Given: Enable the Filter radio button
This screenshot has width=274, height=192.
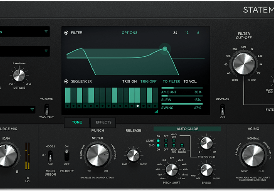Looking at the screenshot, I should tap(66, 33).
